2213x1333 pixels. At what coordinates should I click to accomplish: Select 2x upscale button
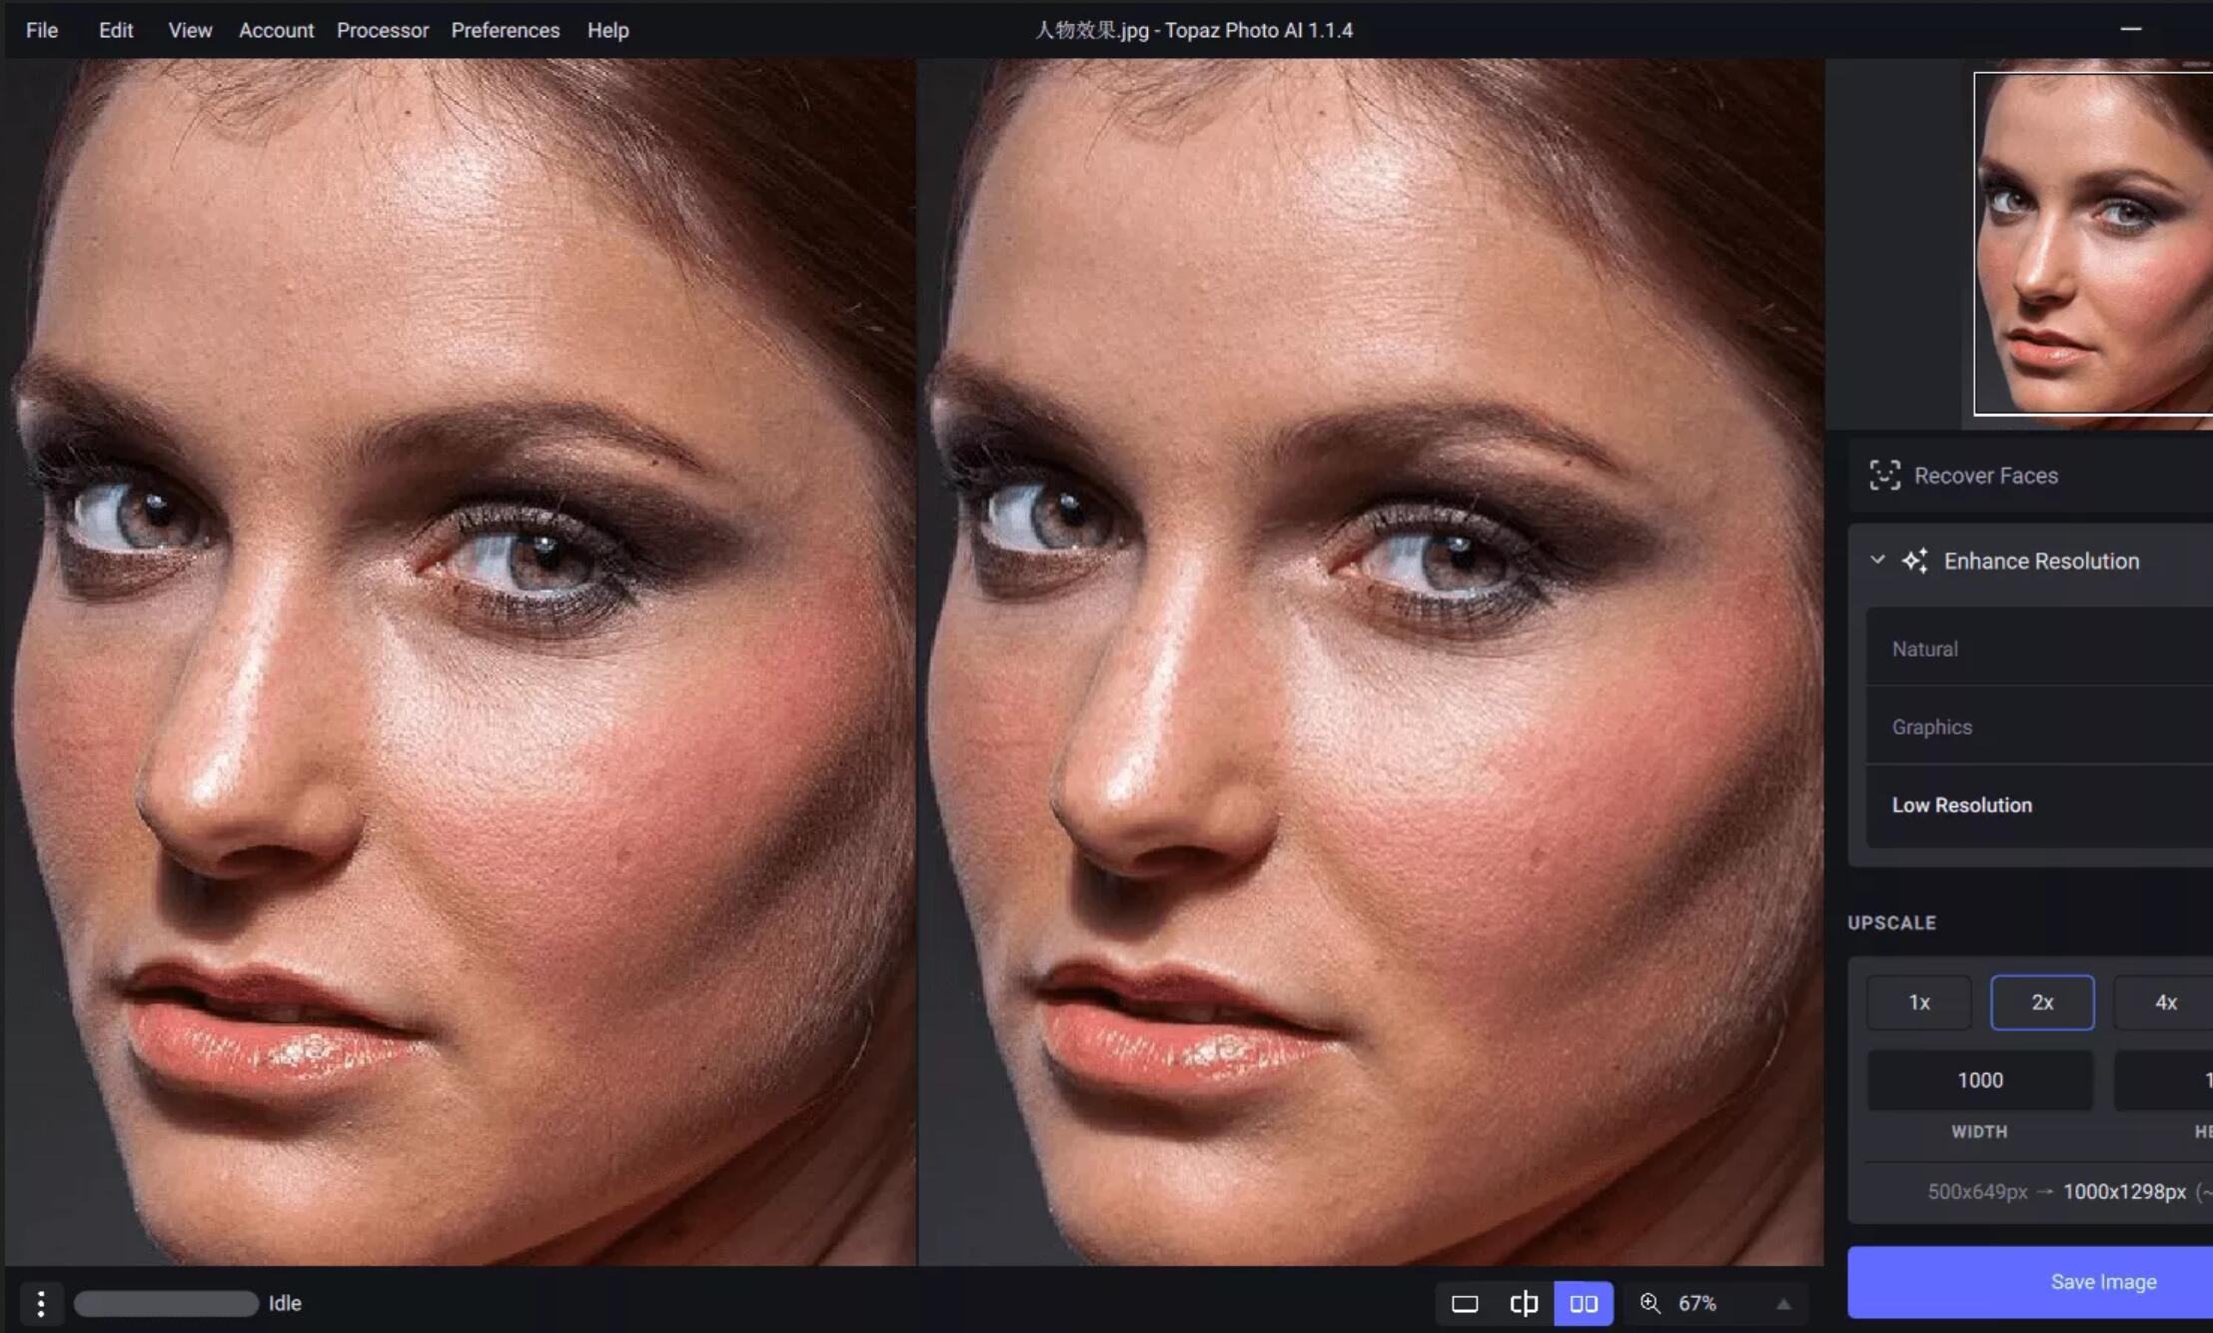(2042, 1001)
